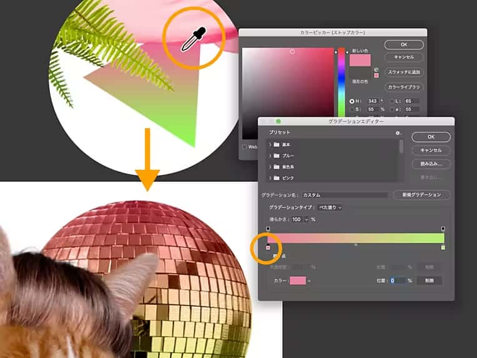Image resolution: width=477 pixels, height=358 pixels.
Task: Click the vertical hue slider bar
Action: [342, 82]
